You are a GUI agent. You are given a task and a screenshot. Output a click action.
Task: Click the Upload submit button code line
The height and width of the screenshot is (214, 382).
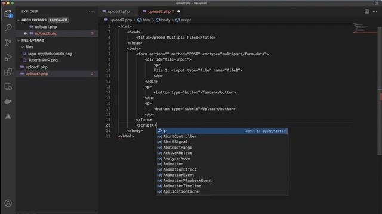(x=195, y=109)
